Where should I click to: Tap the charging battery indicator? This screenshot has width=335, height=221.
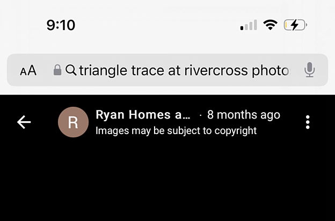point(295,25)
